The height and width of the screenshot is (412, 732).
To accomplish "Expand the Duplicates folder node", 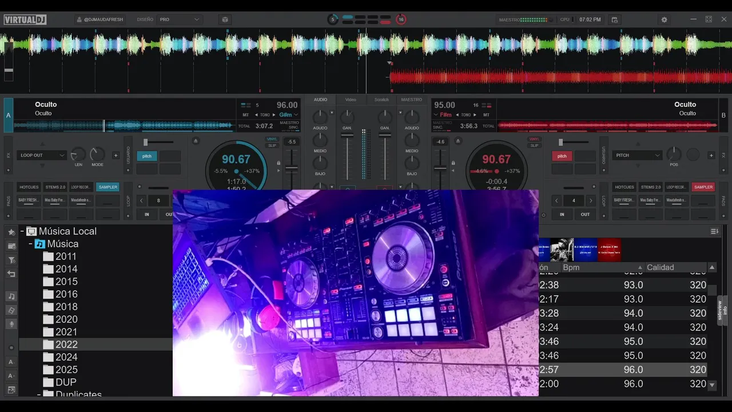I will 39,394.
